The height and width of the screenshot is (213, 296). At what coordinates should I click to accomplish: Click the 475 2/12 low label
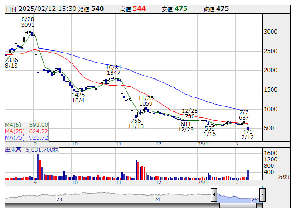point(247,134)
